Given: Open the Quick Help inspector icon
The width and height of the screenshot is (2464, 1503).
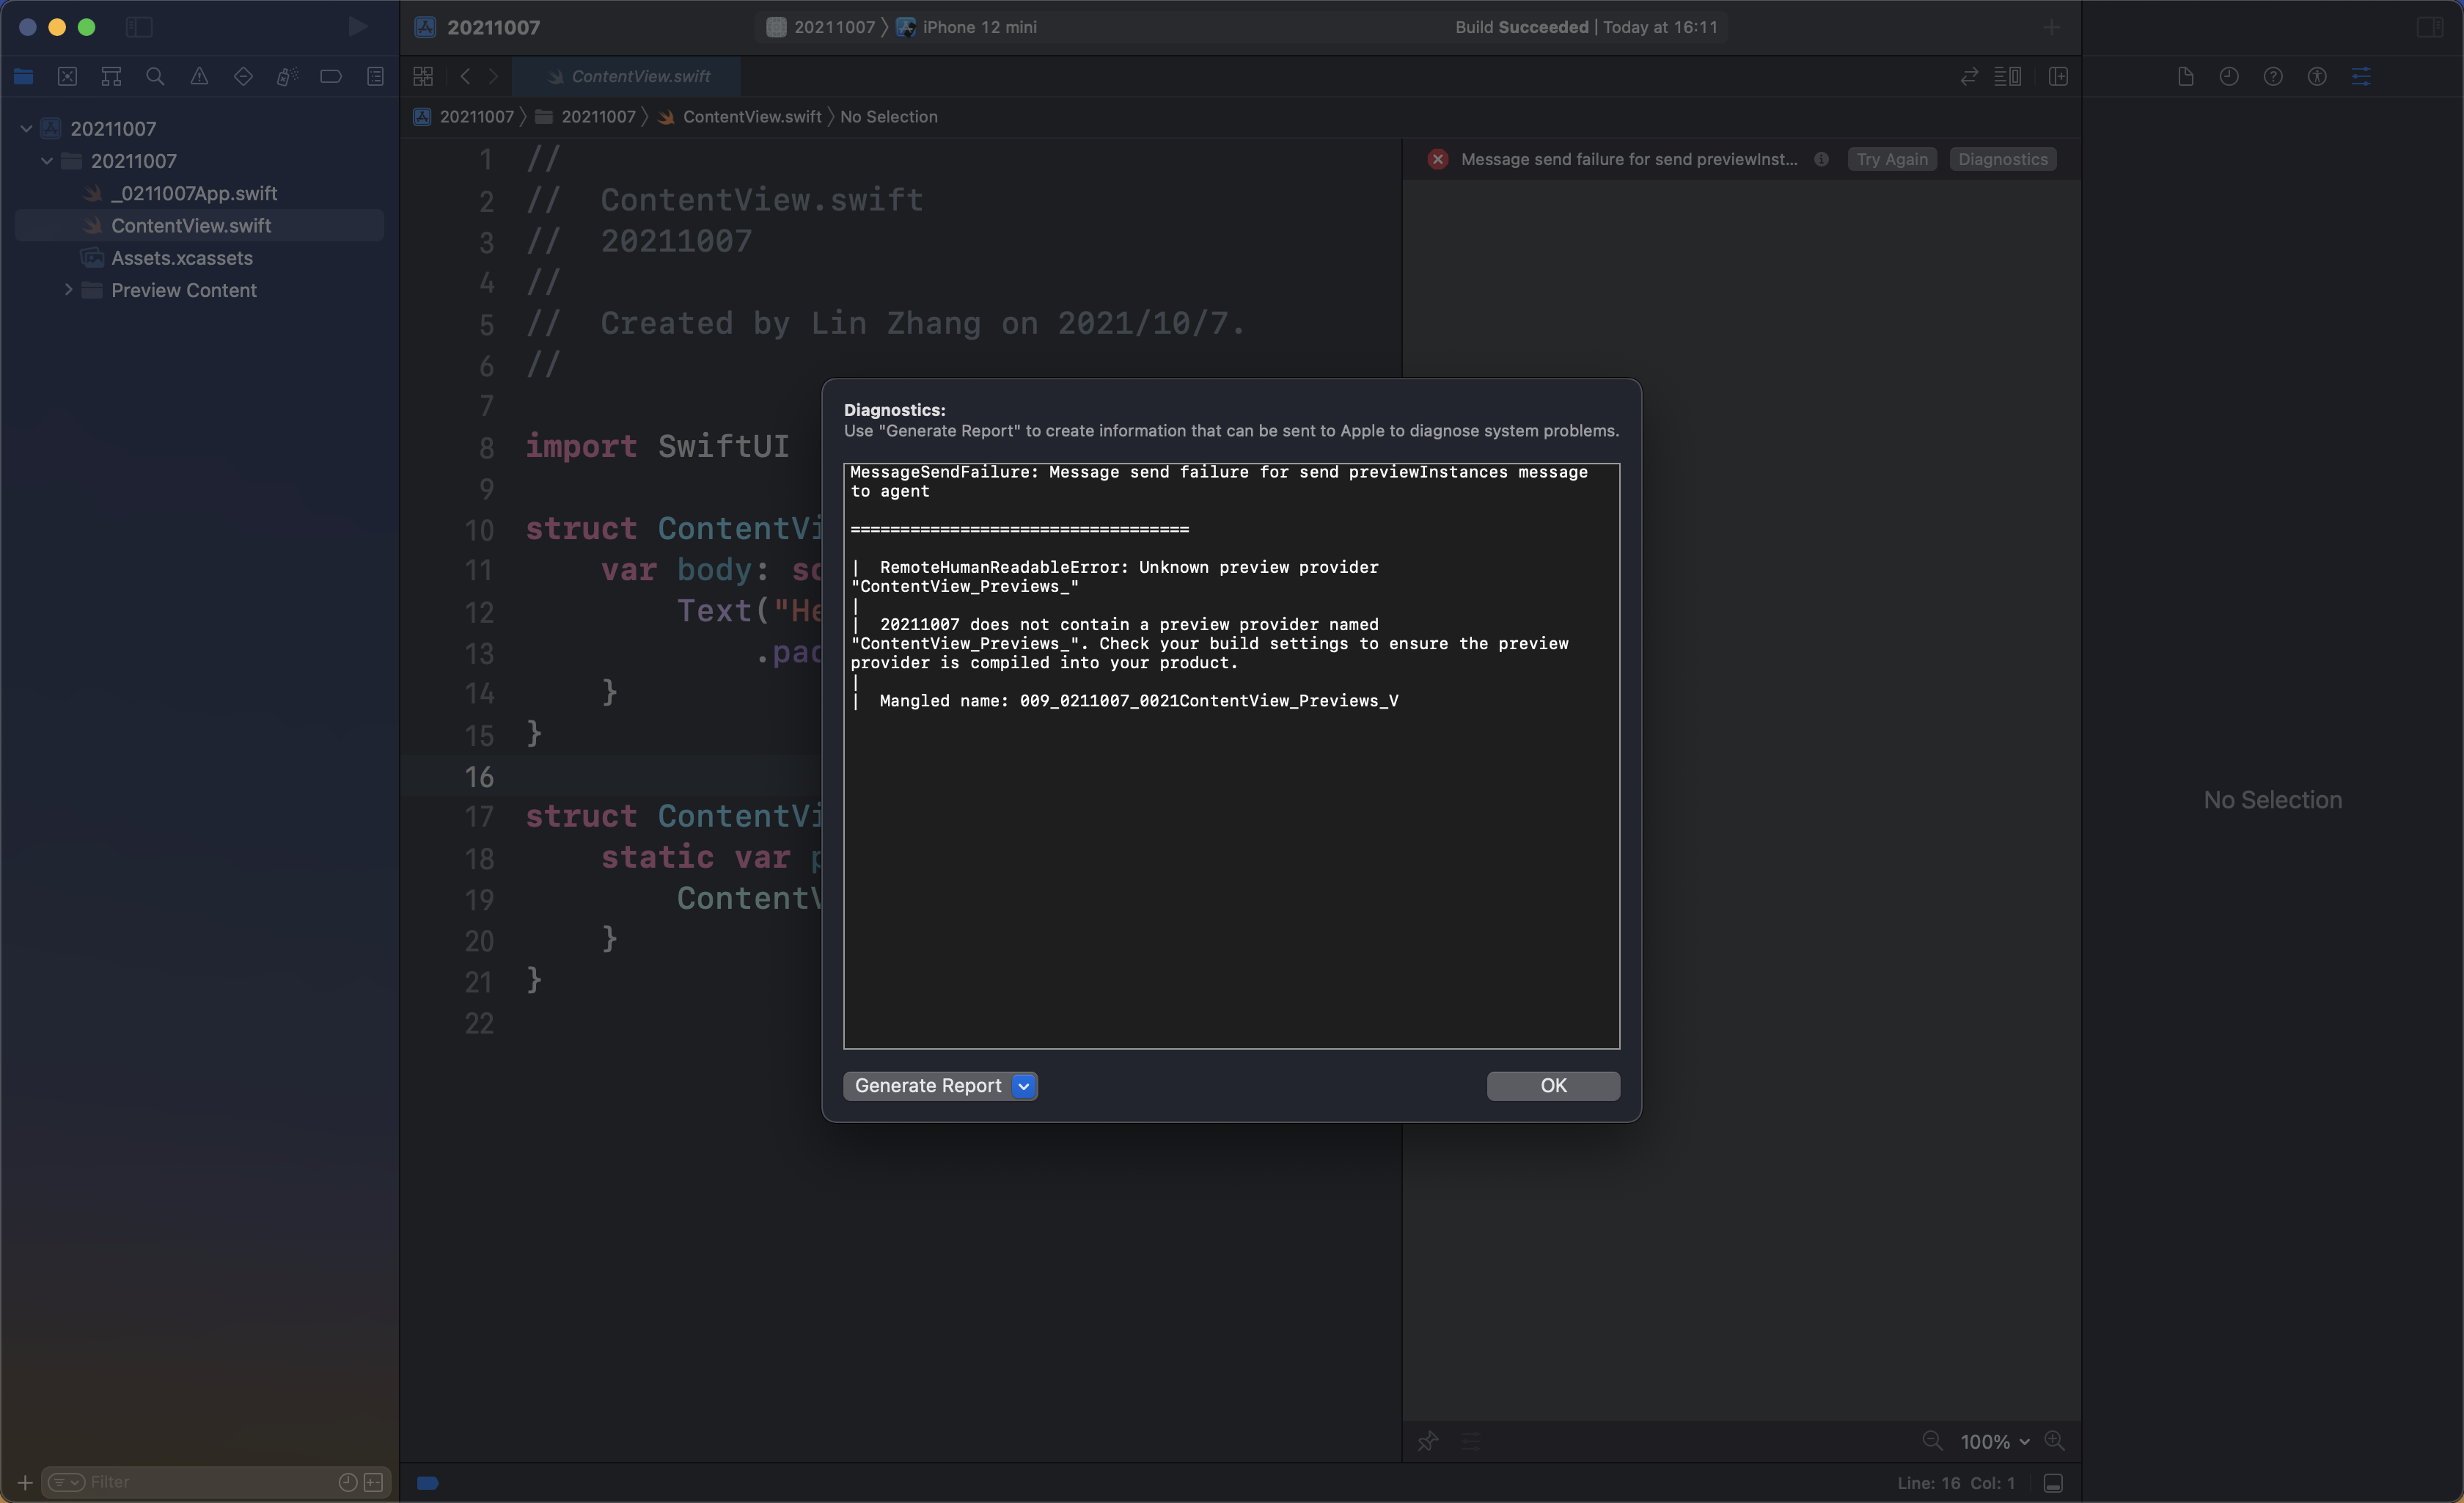Looking at the screenshot, I should pos(2273,77).
